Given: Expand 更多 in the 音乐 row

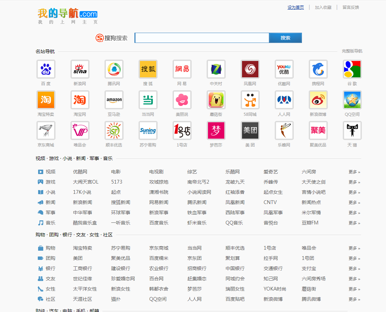Looking at the screenshot, I should (x=354, y=223).
